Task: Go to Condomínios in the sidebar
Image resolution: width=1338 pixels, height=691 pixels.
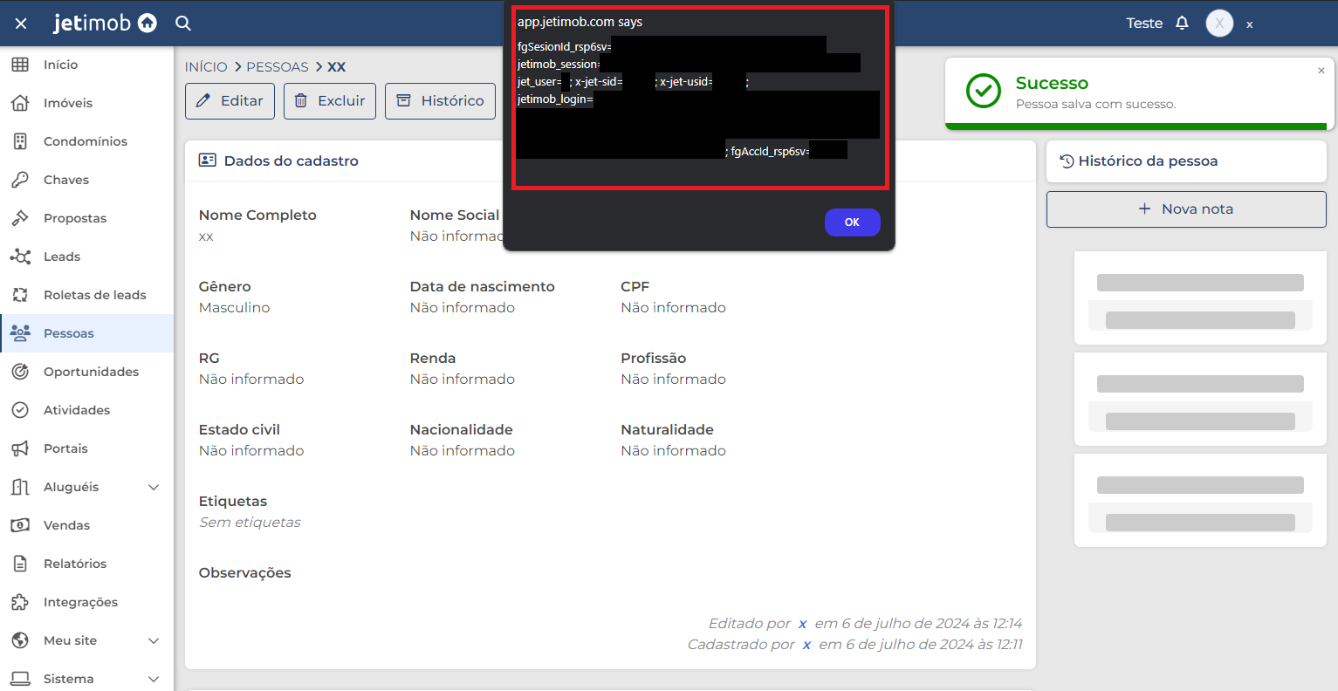Action: pyautogui.click(x=87, y=141)
